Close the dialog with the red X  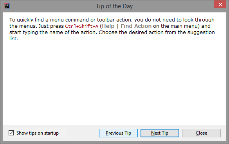(x=220, y=4)
